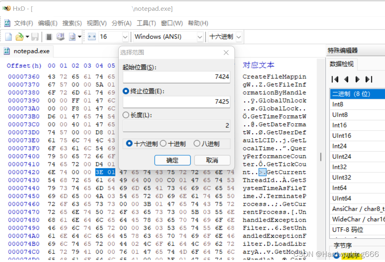Click the 起始位置 input field

coord(176,77)
